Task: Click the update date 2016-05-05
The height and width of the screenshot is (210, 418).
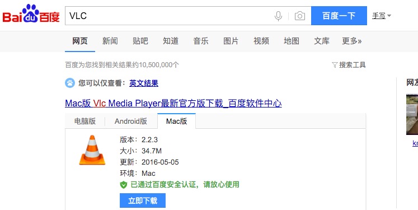Action: click(x=160, y=162)
